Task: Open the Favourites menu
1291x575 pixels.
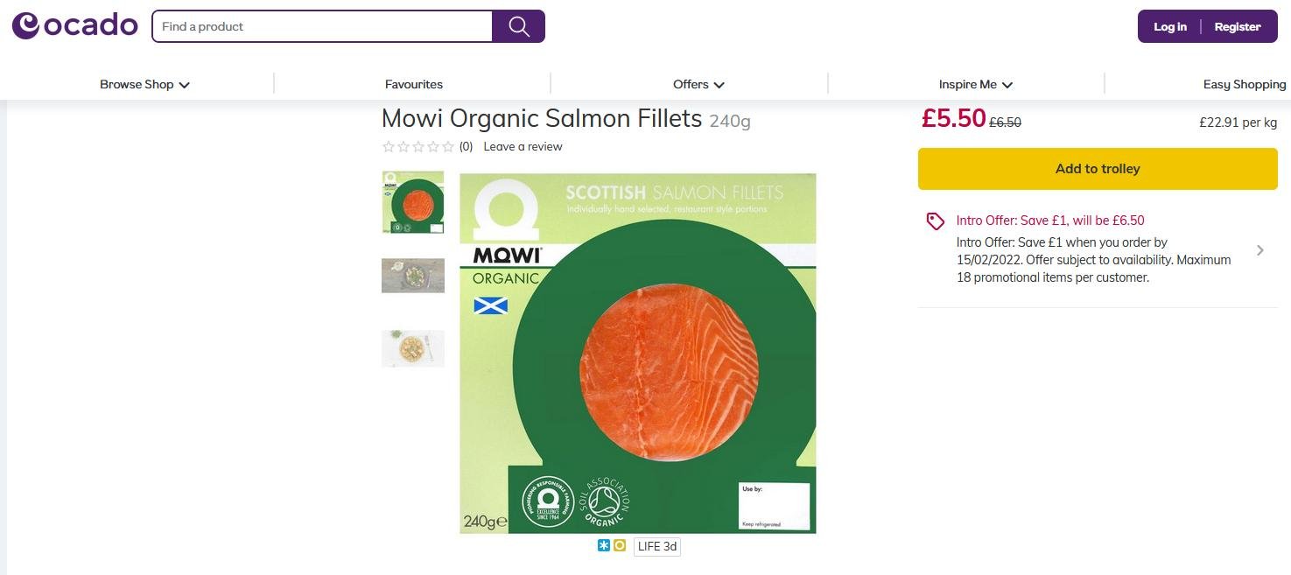Action: point(413,84)
